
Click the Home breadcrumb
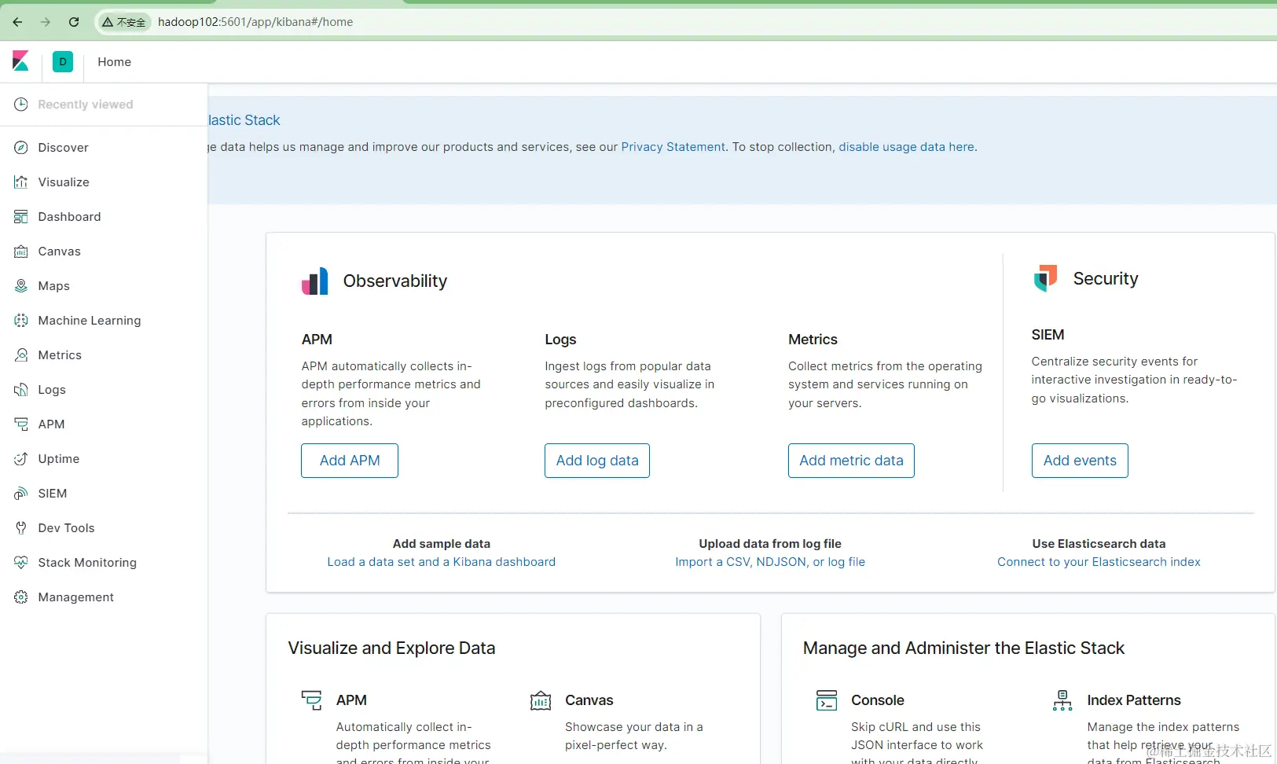coord(115,62)
